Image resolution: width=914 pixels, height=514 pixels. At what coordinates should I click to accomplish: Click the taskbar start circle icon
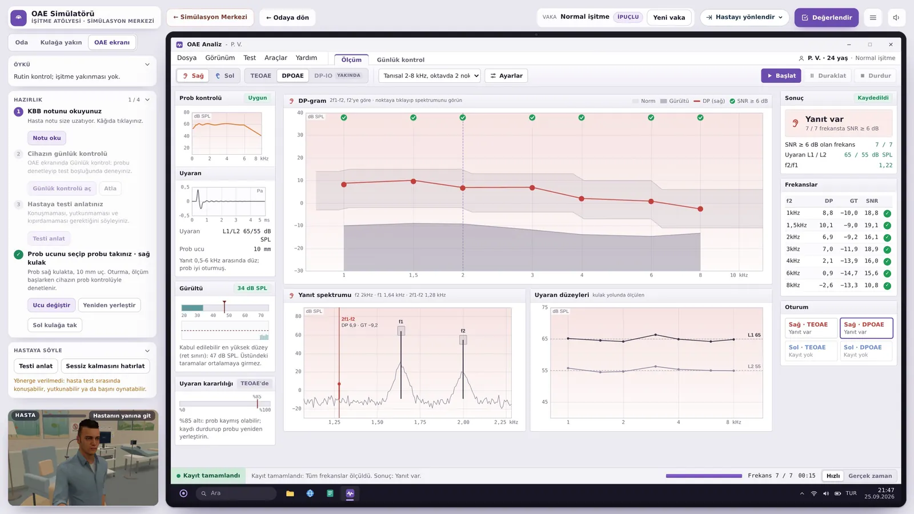coord(183,493)
